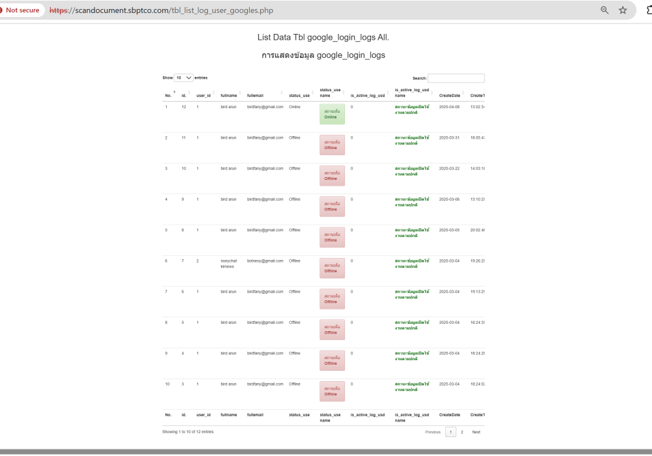Screen dimensions: 652x456
Task: Sort by CreateDate column header
Action: coord(449,95)
